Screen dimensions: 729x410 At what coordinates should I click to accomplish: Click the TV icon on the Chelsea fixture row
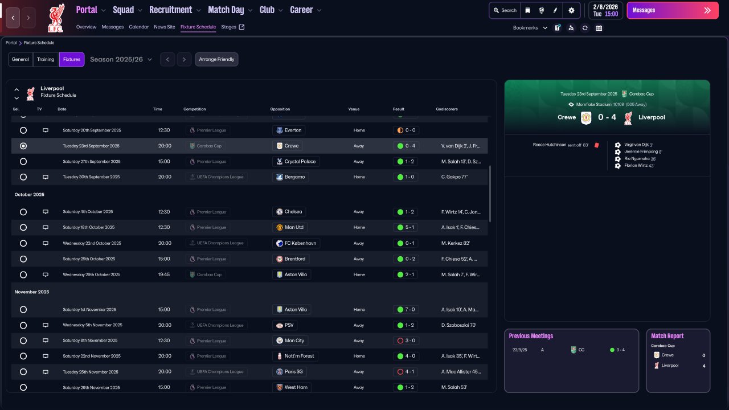(x=46, y=212)
